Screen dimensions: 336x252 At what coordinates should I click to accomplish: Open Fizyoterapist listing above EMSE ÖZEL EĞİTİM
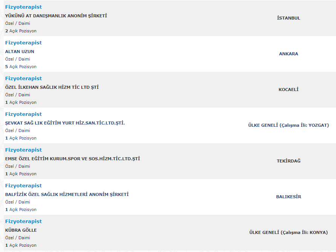23,150
